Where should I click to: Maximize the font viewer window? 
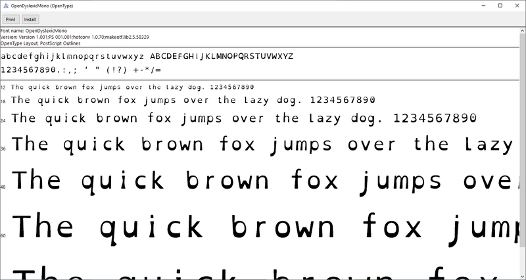coord(500,6)
